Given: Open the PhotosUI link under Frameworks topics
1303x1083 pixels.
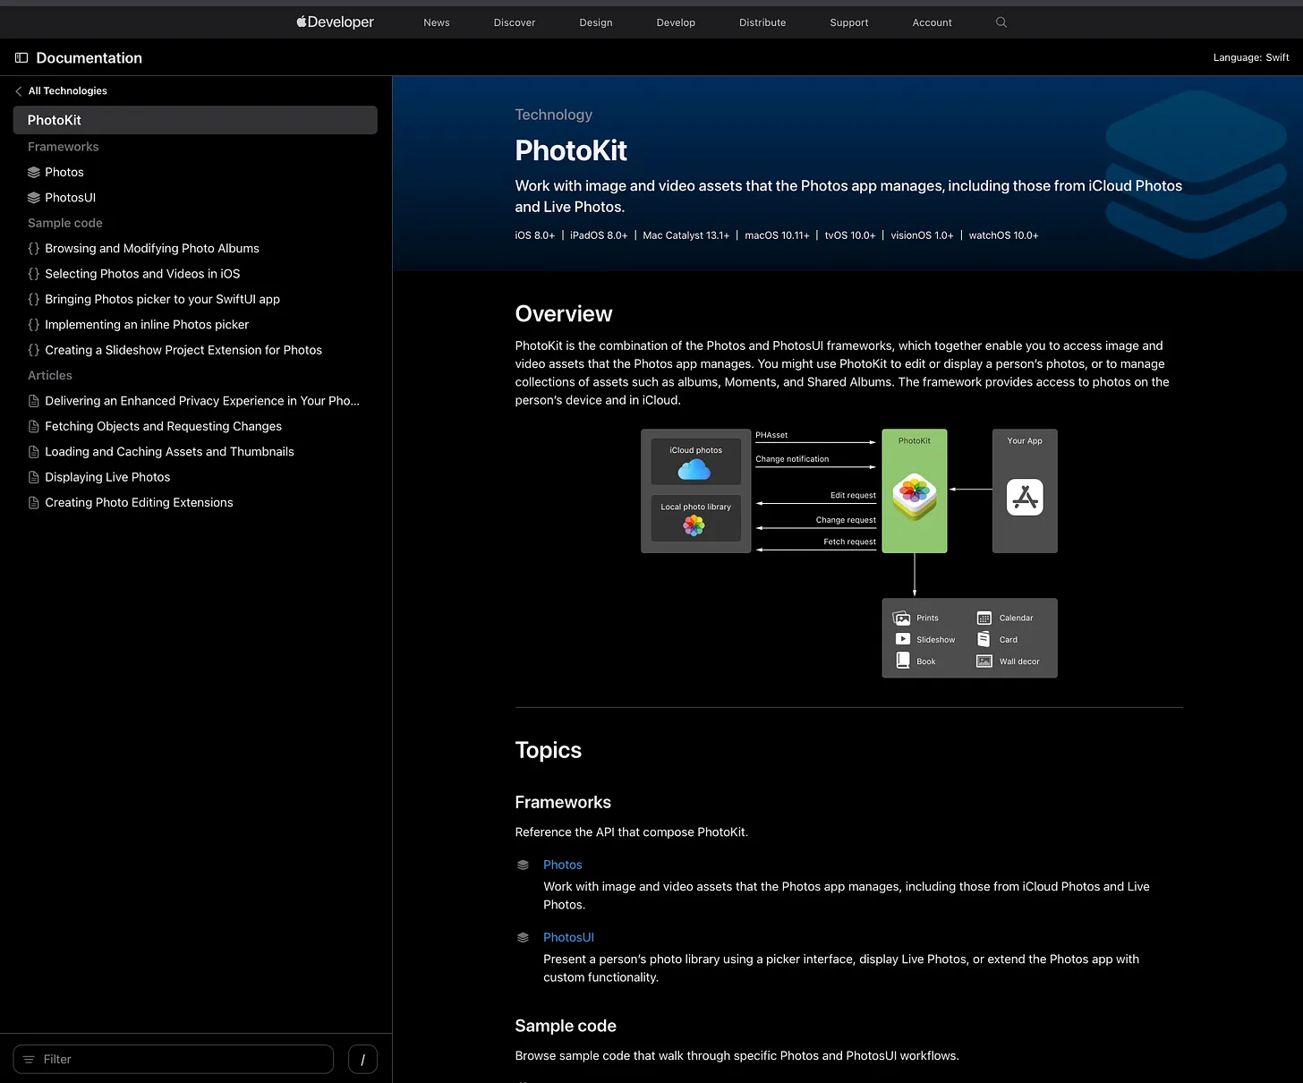Looking at the screenshot, I should pos(568,937).
